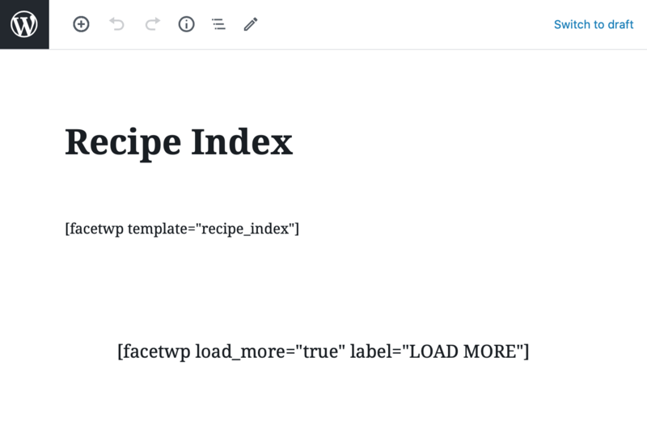
Task: Click the Switch to draft link
Action: pos(594,25)
